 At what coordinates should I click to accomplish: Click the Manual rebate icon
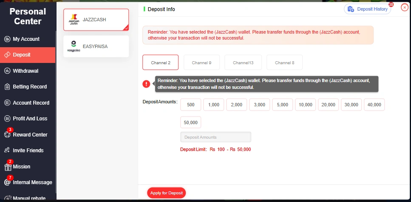pyautogui.click(x=7, y=198)
